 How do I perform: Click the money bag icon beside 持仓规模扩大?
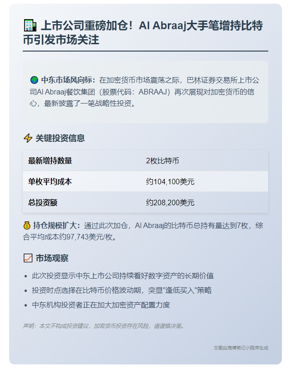26,225
